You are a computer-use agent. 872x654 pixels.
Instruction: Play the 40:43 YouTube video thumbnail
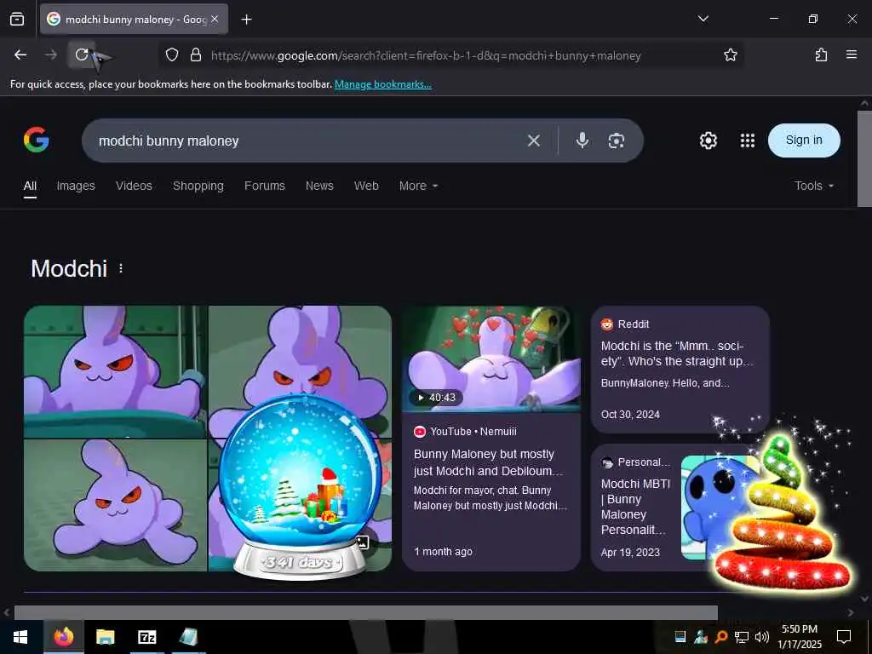click(x=491, y=359)
